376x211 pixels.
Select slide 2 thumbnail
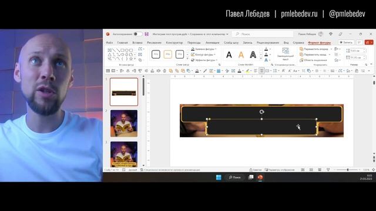[x=124, y=124]
